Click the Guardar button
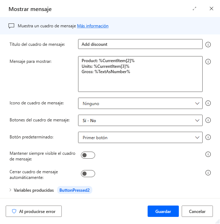Image resolution: width=220 pixels, height=224 pixels. [163, 211]
